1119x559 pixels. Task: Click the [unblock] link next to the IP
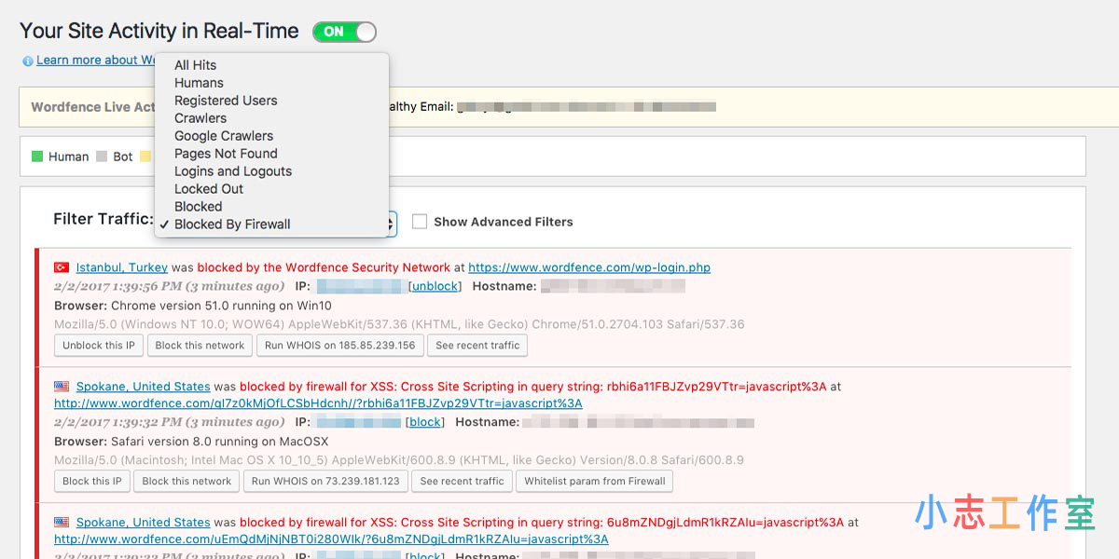point(435,286)
